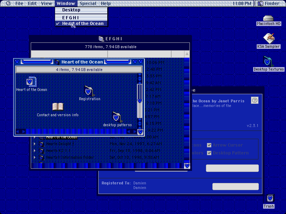
Task: Close the open Window menu title
Action: (x=66, y=3)
